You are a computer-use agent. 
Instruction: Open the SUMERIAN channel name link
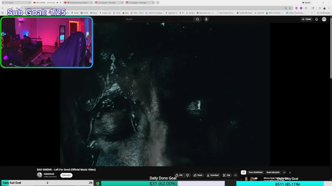[49, 174]
